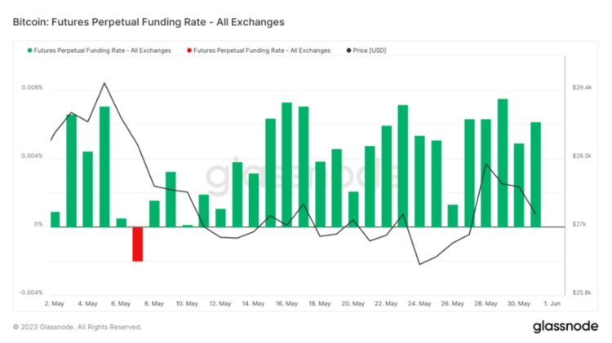Click the 16. May date on x-axis

click(x=286, y=304)
